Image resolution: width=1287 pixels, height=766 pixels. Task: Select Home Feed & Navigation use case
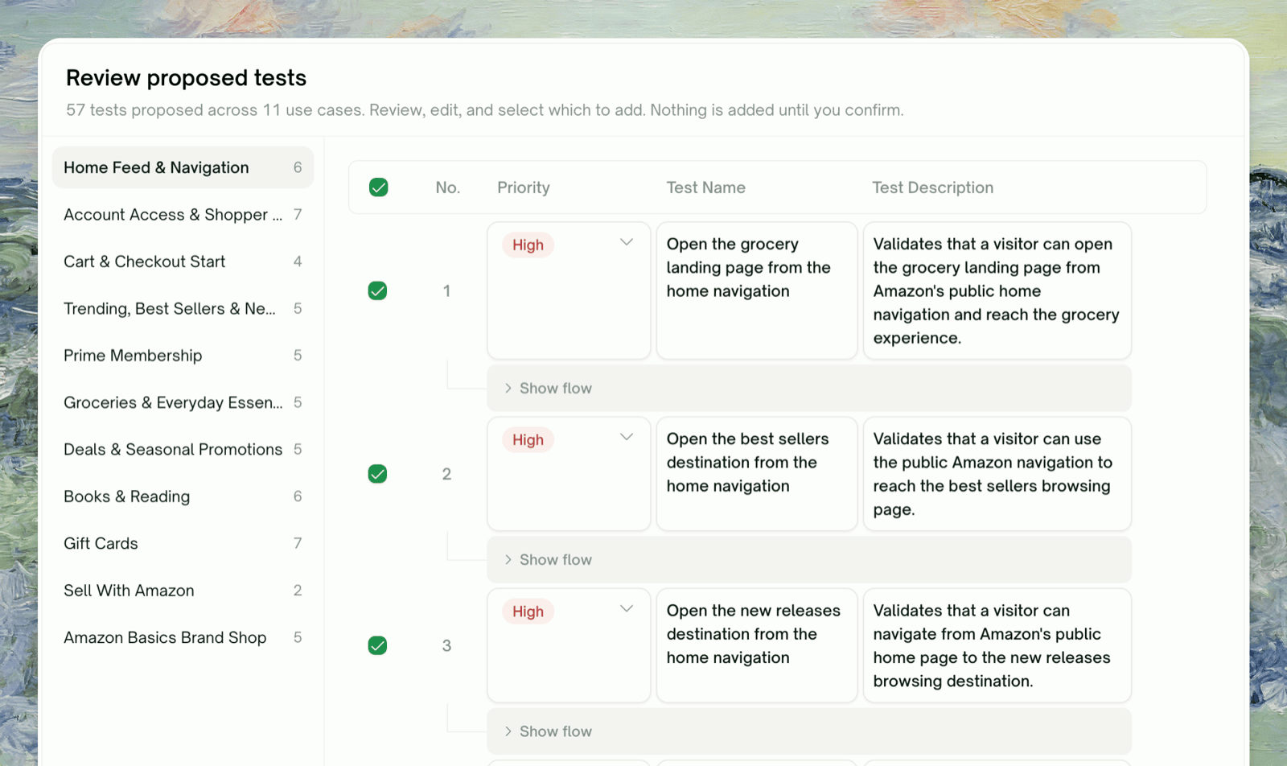[183, 167]
